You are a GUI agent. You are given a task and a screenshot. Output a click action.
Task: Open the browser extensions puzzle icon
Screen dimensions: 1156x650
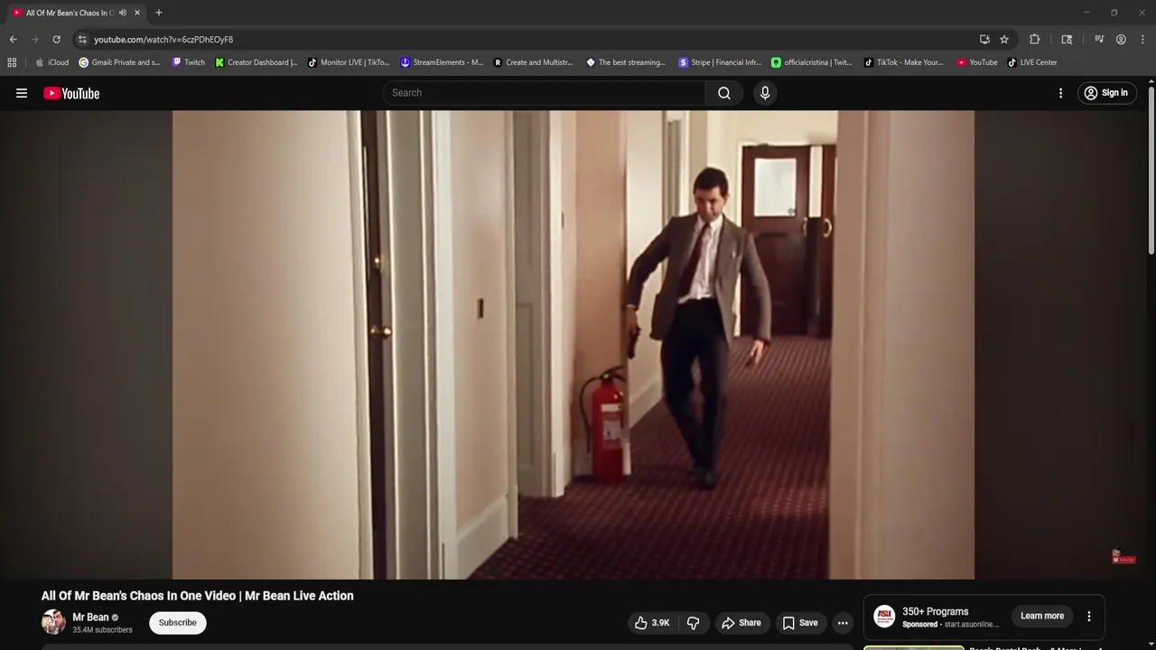pos(1035,40)
